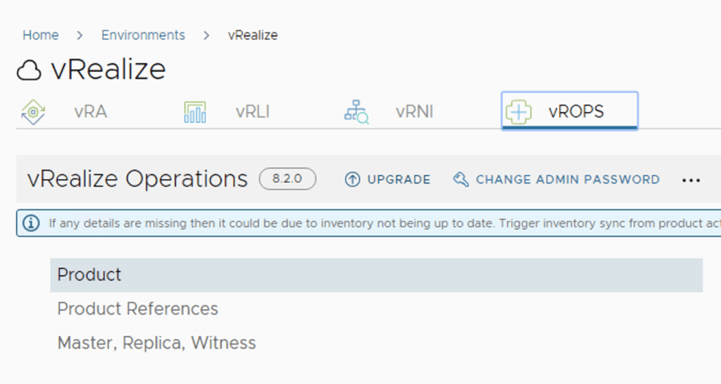
Task: Click the vRLI chart icon
Action: (195, 112)
